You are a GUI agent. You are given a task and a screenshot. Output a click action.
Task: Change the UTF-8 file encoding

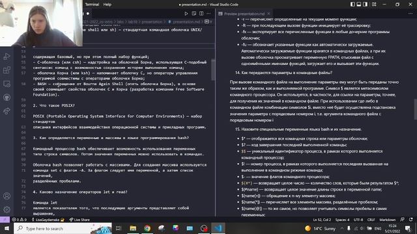pos(358,220)
